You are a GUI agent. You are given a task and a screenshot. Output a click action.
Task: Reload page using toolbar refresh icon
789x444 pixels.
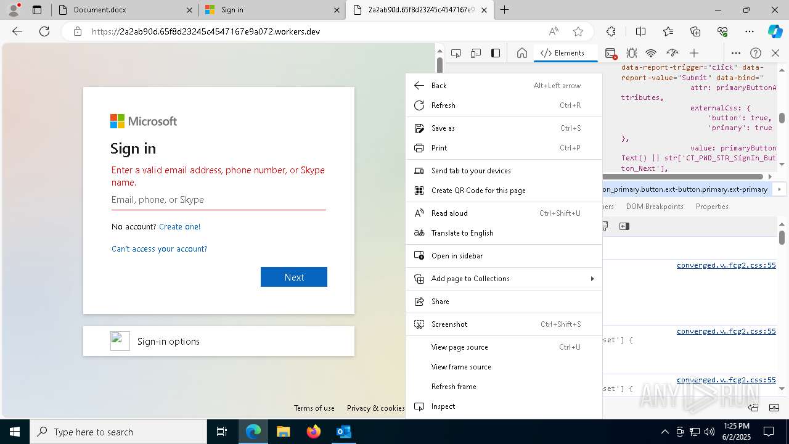(x=44, y=31)
